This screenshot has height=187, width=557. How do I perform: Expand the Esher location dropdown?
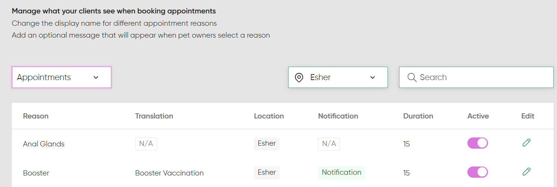click(338, 77)
